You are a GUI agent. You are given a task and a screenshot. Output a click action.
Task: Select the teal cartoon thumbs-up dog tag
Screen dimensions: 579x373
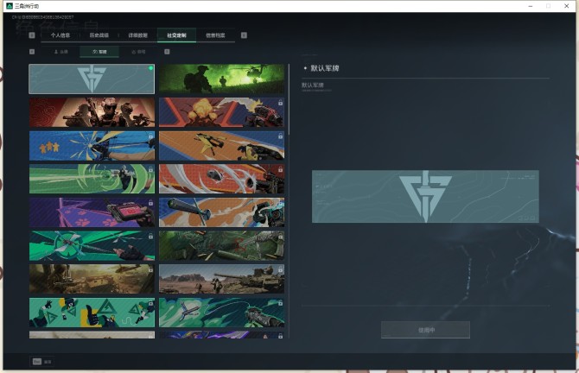coord(92,313)
